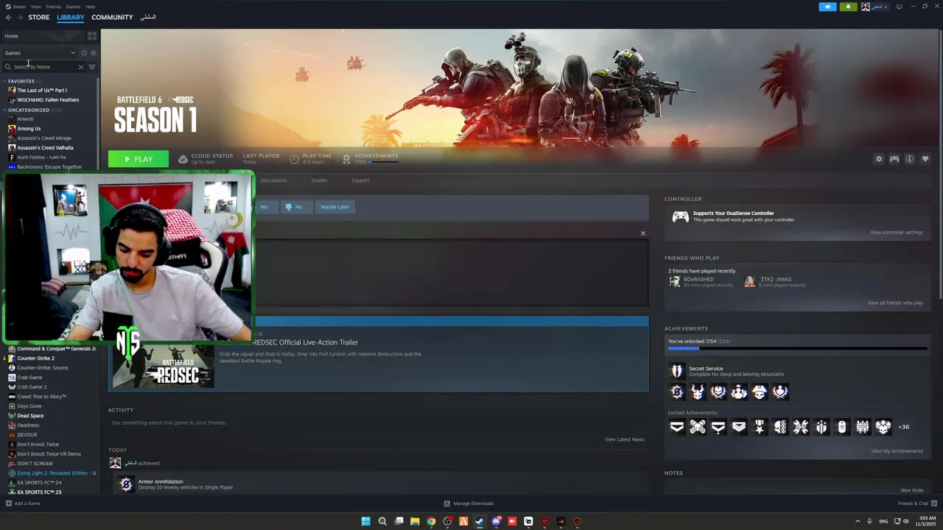This screenshot has height=530, width=943.
Task: Clear the library search field
Action: (81, 67)
